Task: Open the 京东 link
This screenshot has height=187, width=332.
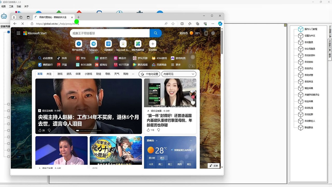Action: tap(81, 58)
